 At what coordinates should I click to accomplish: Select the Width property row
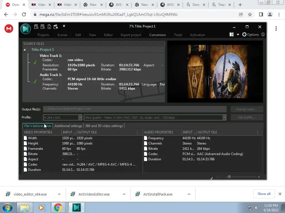[83, 138]
